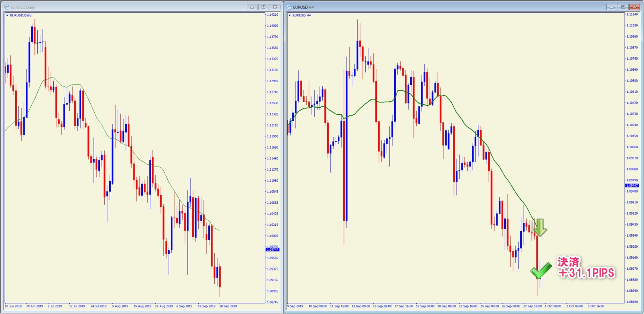Viewport: 644px width, 314px height.
Task: Click the 30 Sep 2019 date on the Daily time axis
Action: point(228,306)
